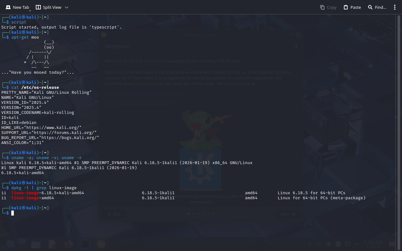Click the terminal icon in the taskbar

tap(84, 244)
